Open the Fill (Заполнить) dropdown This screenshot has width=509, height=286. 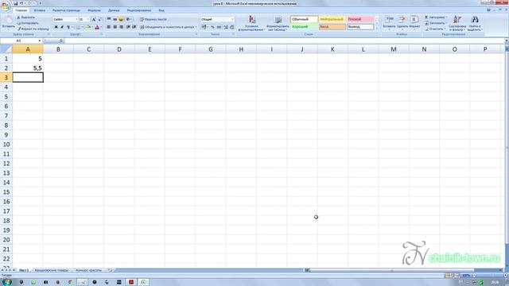[x=436, y=23]
